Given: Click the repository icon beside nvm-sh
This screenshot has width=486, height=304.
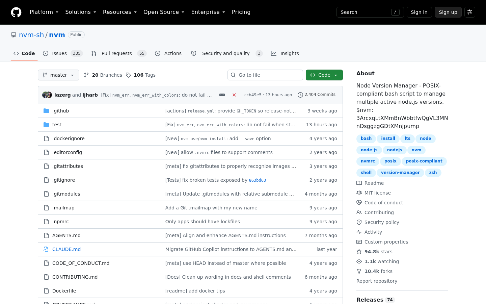Looking at the screenshot, I should point(13,35).
